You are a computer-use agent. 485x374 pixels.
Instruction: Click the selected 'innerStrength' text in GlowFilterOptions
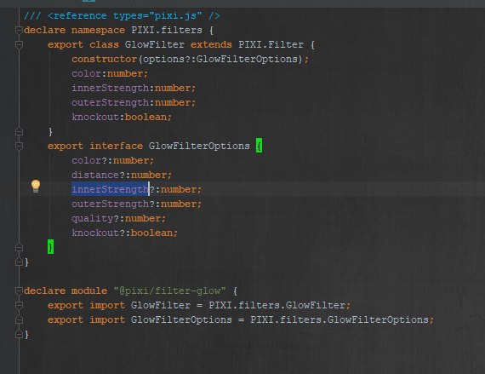(110, 189)
